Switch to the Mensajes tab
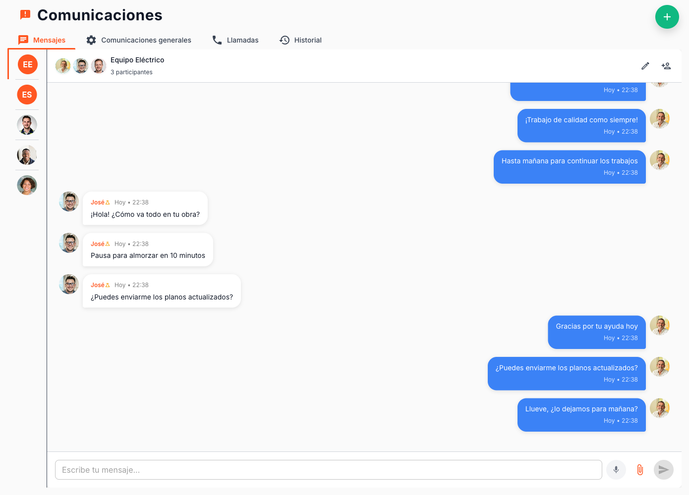 coord(42,40)
